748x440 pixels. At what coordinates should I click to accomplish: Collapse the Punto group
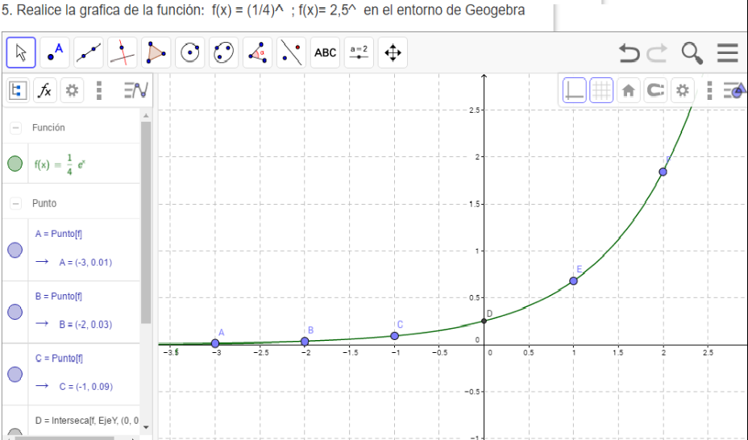pos(16,204)
